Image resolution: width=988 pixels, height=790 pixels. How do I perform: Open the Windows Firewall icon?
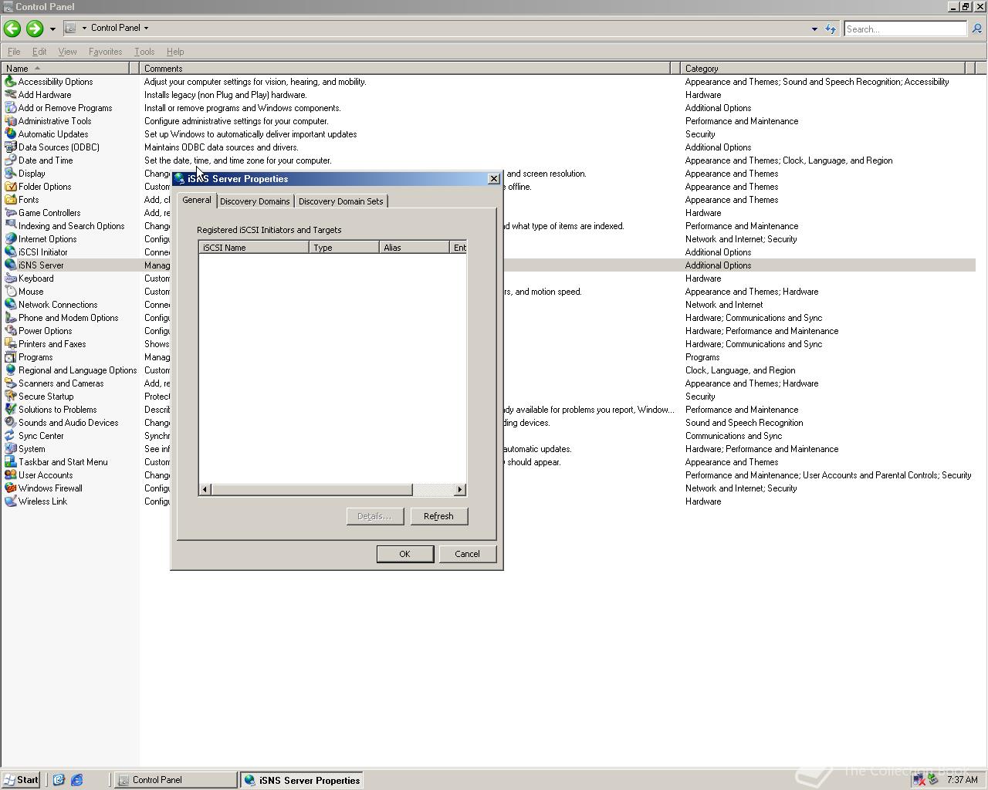coord(11,488)
